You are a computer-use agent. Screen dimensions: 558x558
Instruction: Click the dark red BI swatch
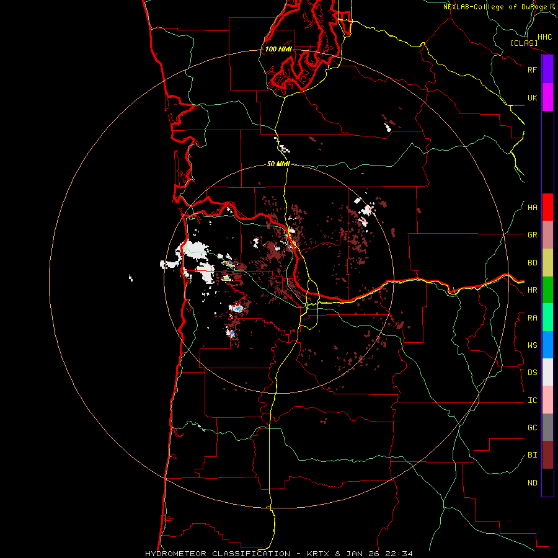[x=547, y=455]
